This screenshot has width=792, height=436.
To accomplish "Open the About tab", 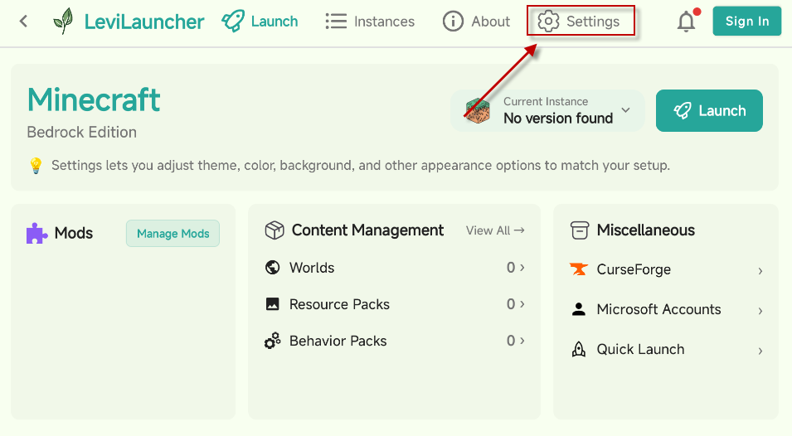I will click(x=476, y=22).
